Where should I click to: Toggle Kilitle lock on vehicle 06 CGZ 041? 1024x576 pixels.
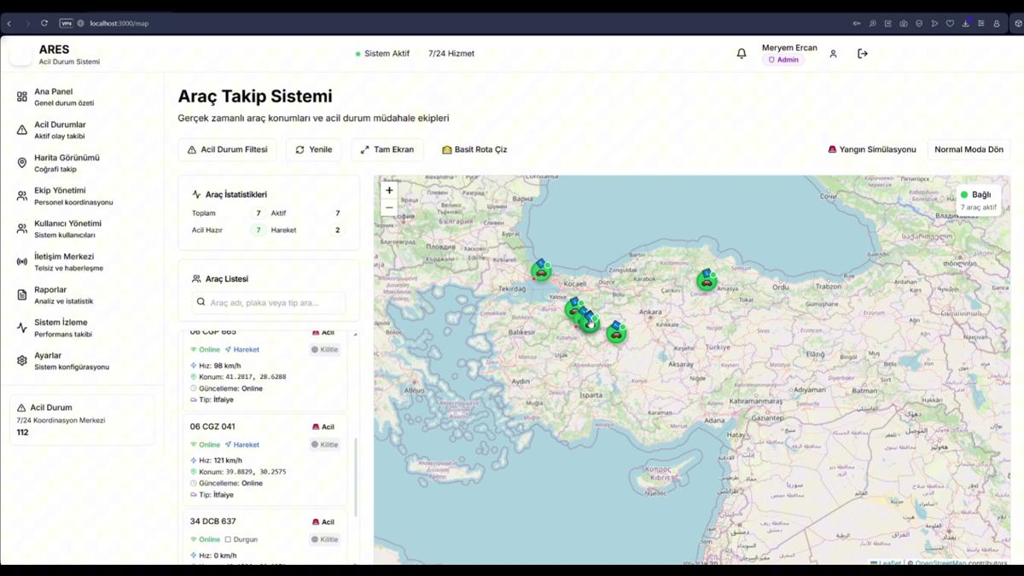tap(325, 444)
